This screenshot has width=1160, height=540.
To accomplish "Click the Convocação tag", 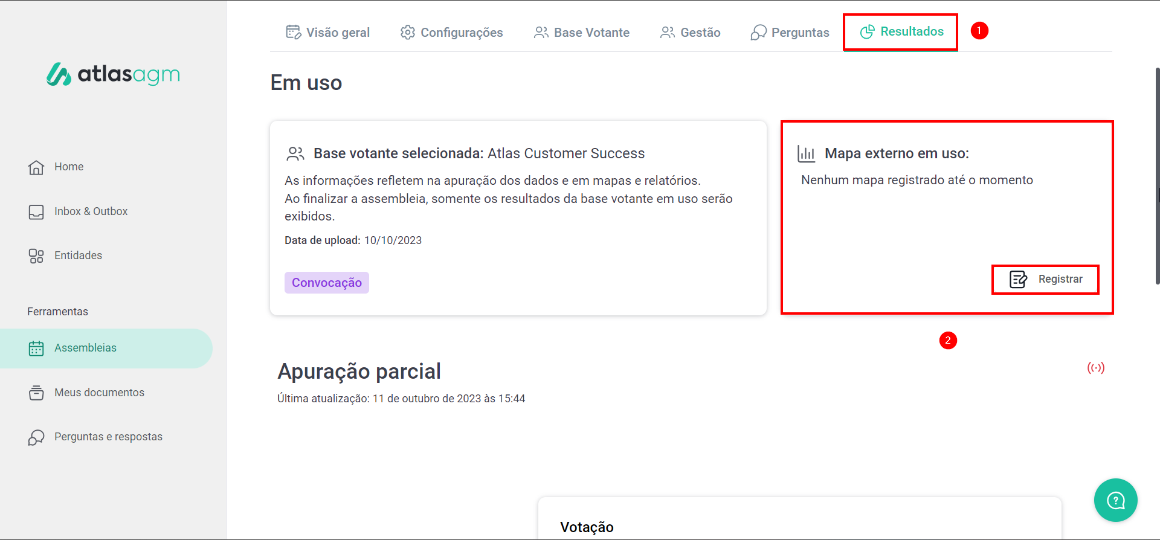I will 327,283.
